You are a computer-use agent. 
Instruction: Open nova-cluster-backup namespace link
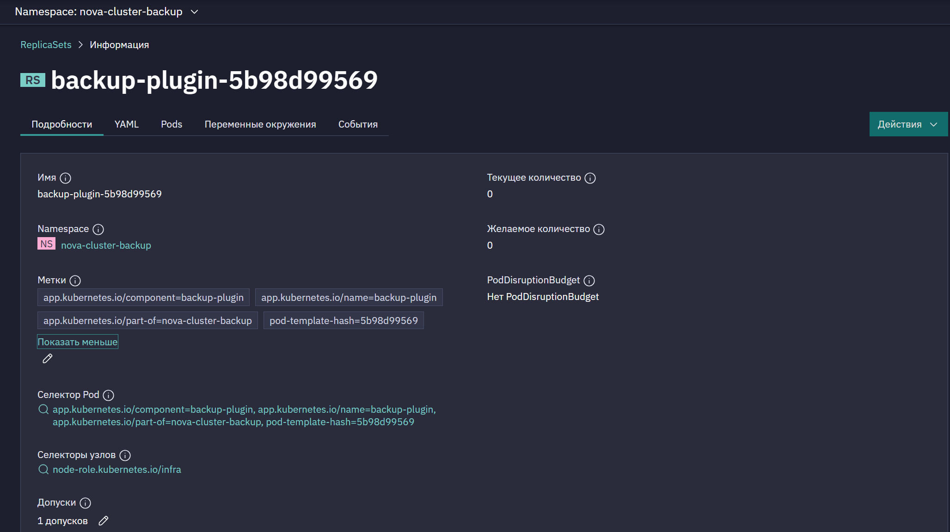click(x=106, y=245)
